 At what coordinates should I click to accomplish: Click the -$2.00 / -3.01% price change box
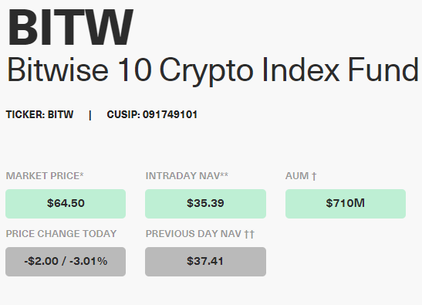coord(66,262)
